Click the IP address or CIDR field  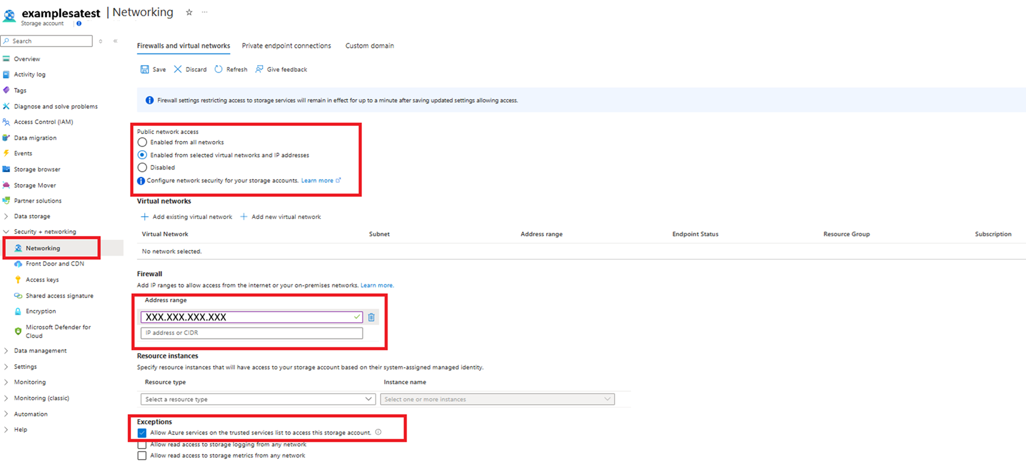point(252,333)
